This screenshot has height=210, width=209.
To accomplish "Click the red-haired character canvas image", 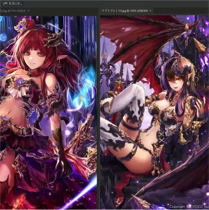I will 48,113.
